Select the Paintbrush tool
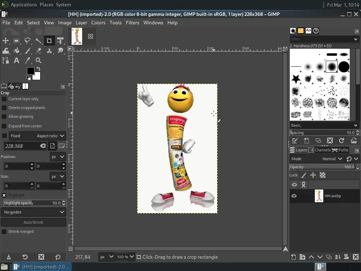361x271 pixels. (27, 51)
